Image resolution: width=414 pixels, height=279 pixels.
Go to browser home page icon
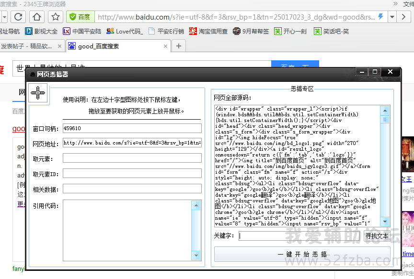[37, 17]
